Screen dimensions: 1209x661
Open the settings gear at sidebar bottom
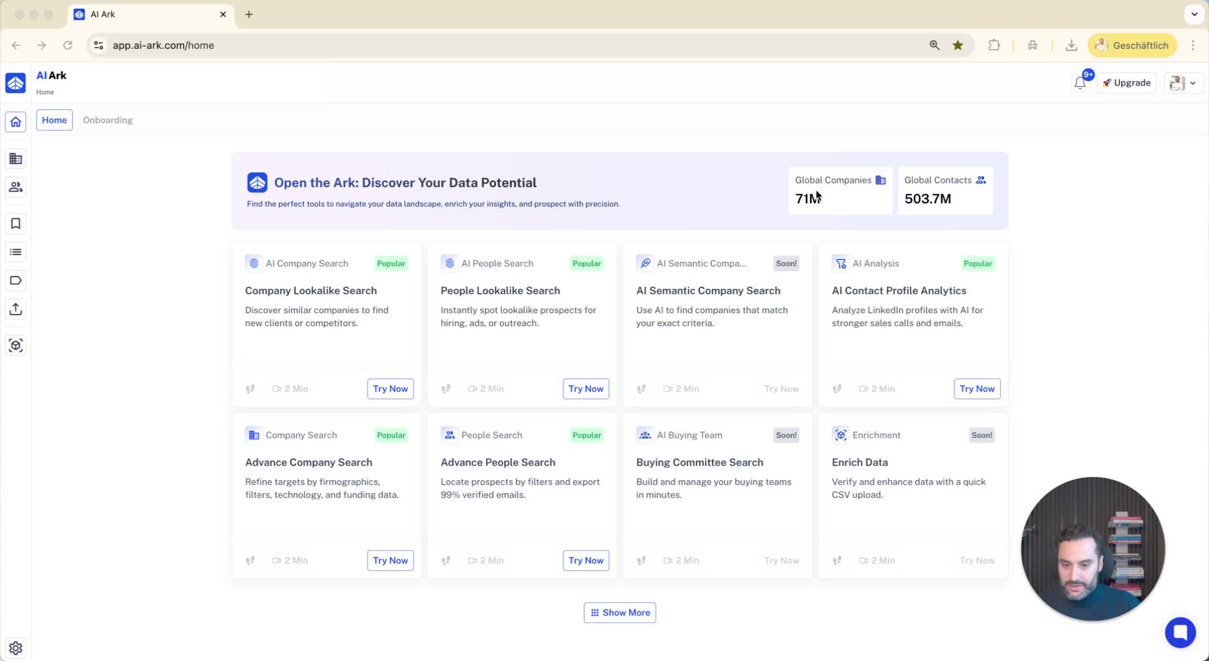[x=16, y=648]
